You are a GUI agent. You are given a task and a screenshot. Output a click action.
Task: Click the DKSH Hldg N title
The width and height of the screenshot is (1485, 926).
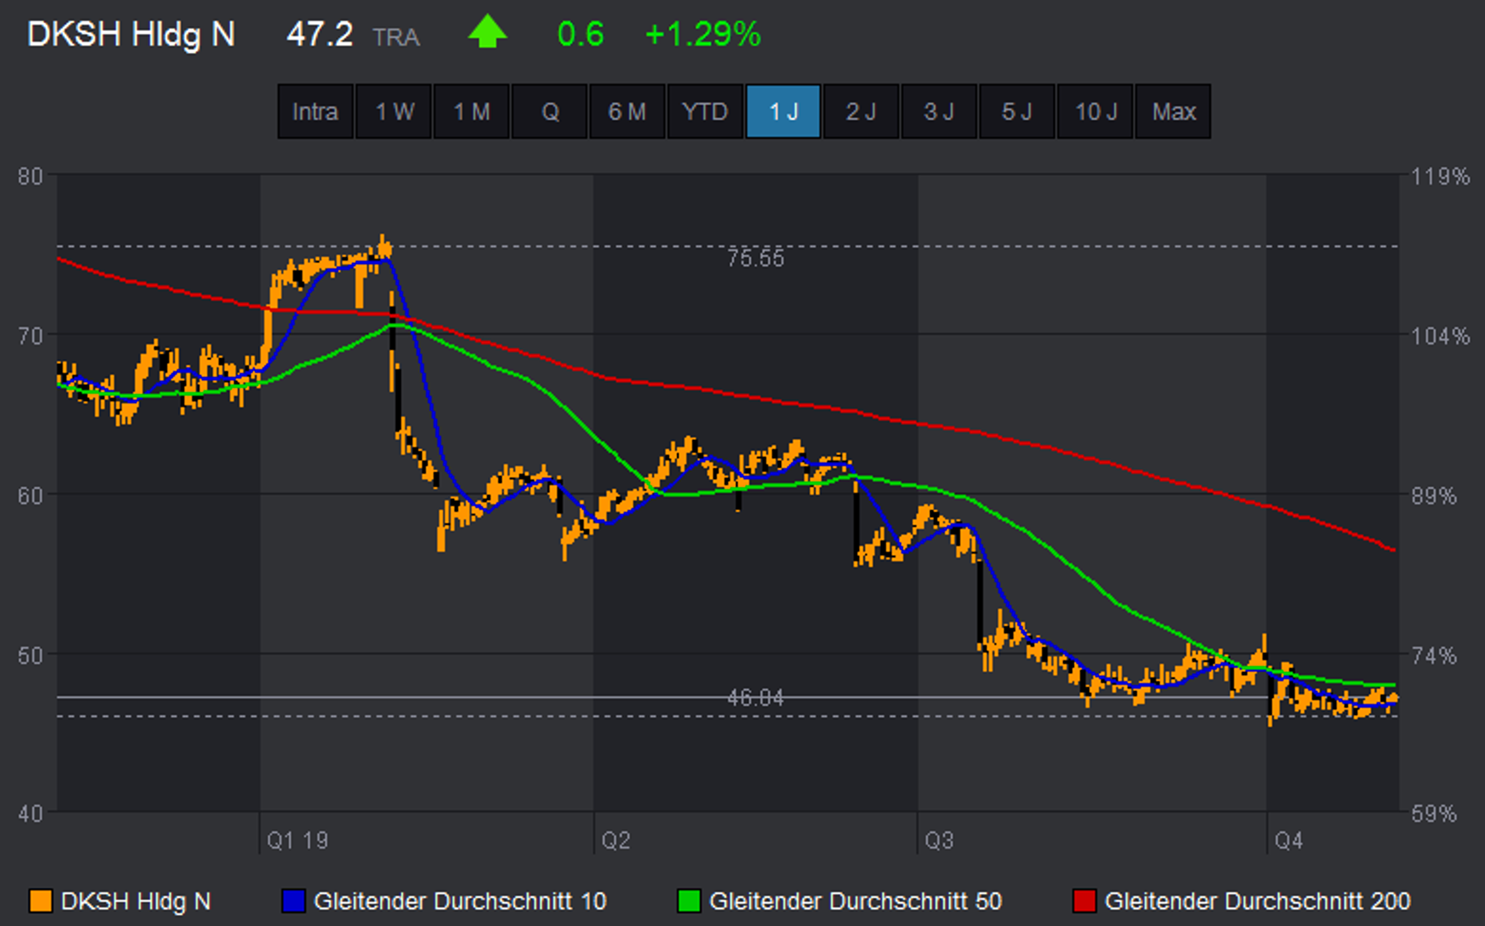[x=131, y=34]
